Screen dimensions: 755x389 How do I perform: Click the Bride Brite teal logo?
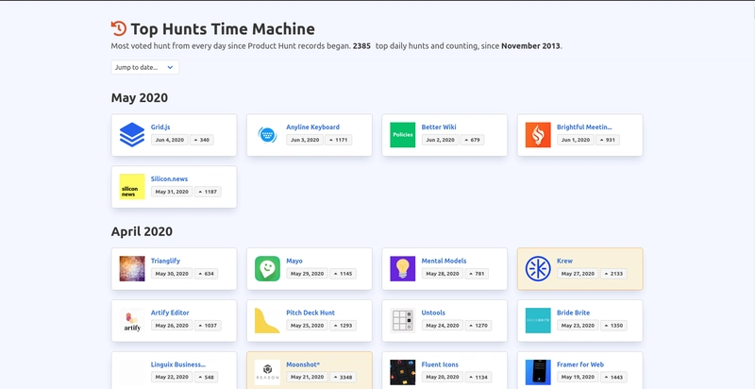point(538,321)
